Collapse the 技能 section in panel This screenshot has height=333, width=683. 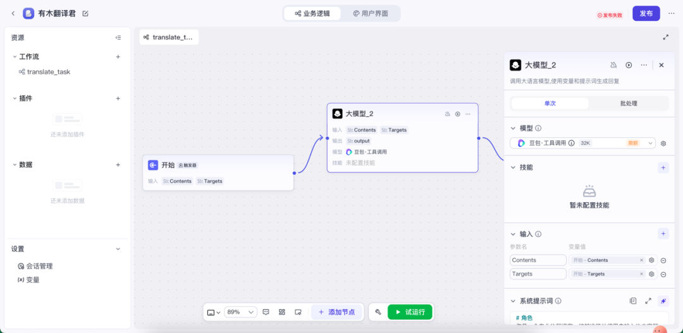[x=513, y=167]
